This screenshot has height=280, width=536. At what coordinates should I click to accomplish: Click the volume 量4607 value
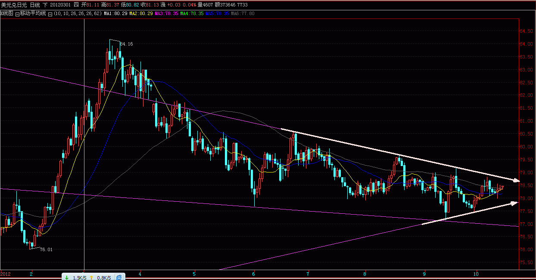click(x=205, y=5)
